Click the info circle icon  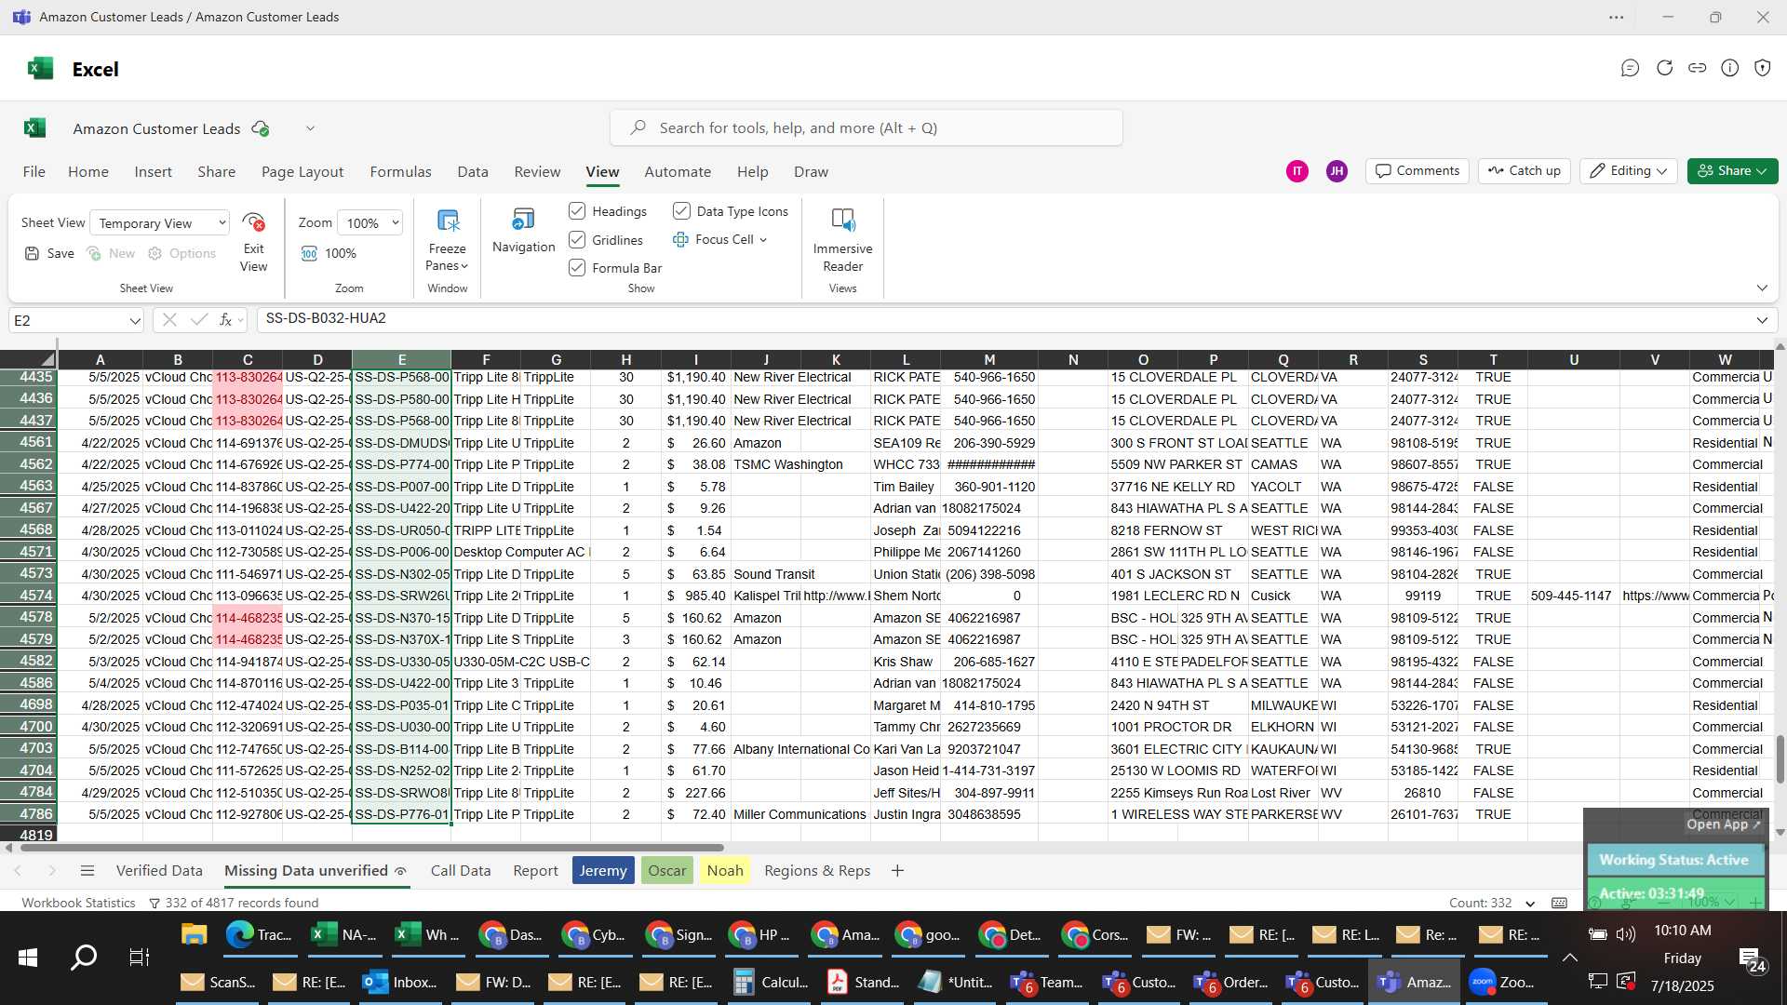(x=1730, y=68)
